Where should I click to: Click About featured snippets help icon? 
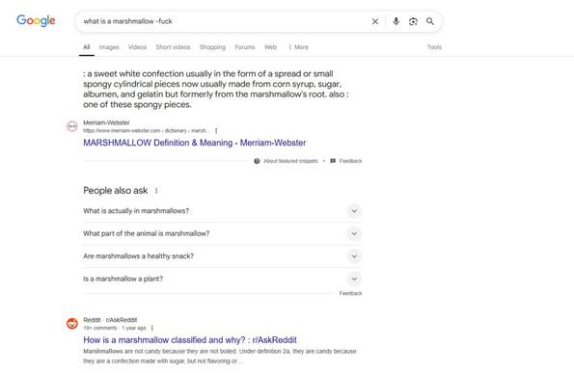pyautogui.click(x=257, y=161)
